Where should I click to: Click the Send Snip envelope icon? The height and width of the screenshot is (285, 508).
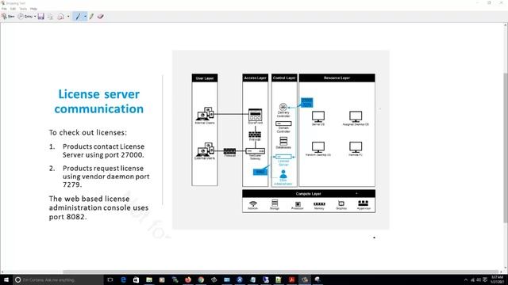point(60,16)
